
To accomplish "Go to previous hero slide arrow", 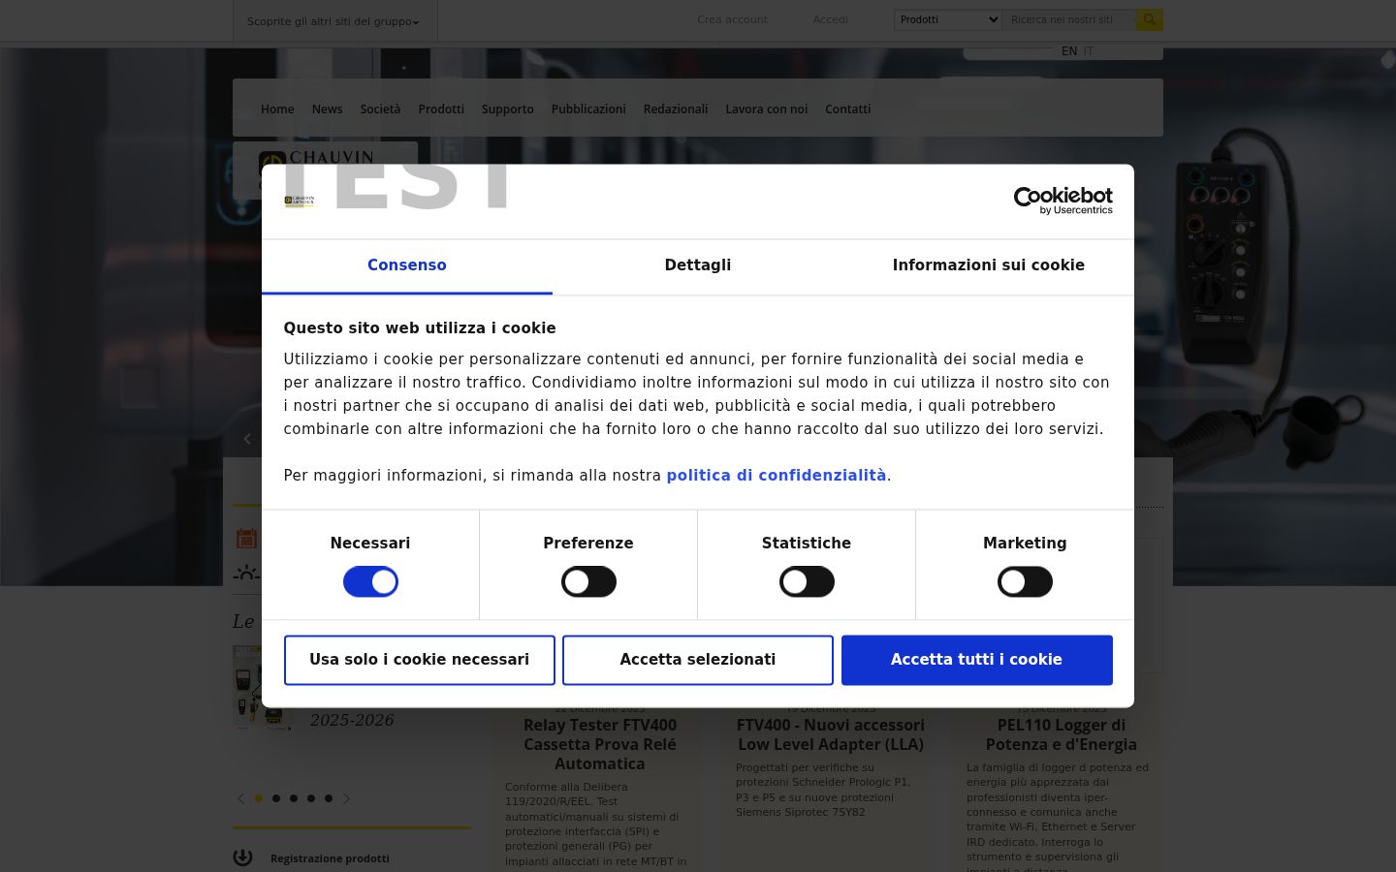I will [247, 439].
